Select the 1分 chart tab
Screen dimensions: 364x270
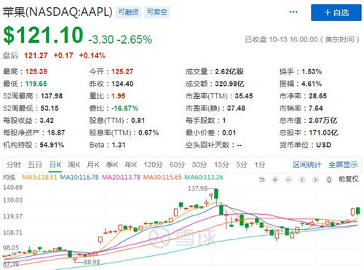coord(260,165)
